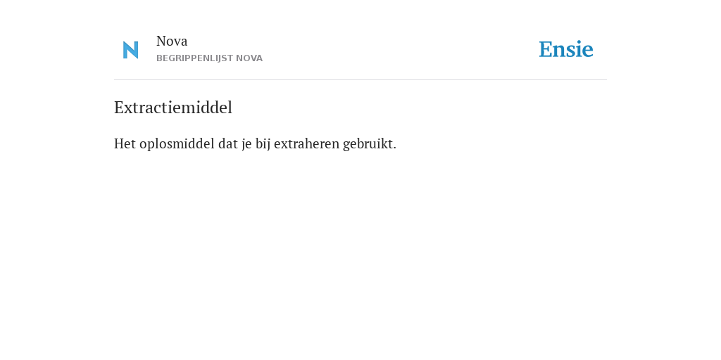The width and height of the screenshot is (721, 360).
Task: Click the blue Nova N logo icon
Action: click(x=130, y=50)
